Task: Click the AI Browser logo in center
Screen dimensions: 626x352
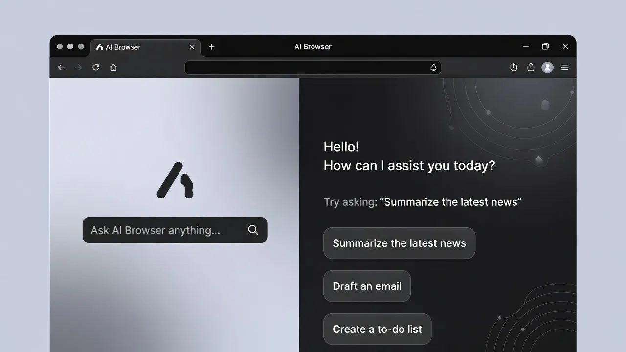Action: pyautogui.click(x=175, y=180)
